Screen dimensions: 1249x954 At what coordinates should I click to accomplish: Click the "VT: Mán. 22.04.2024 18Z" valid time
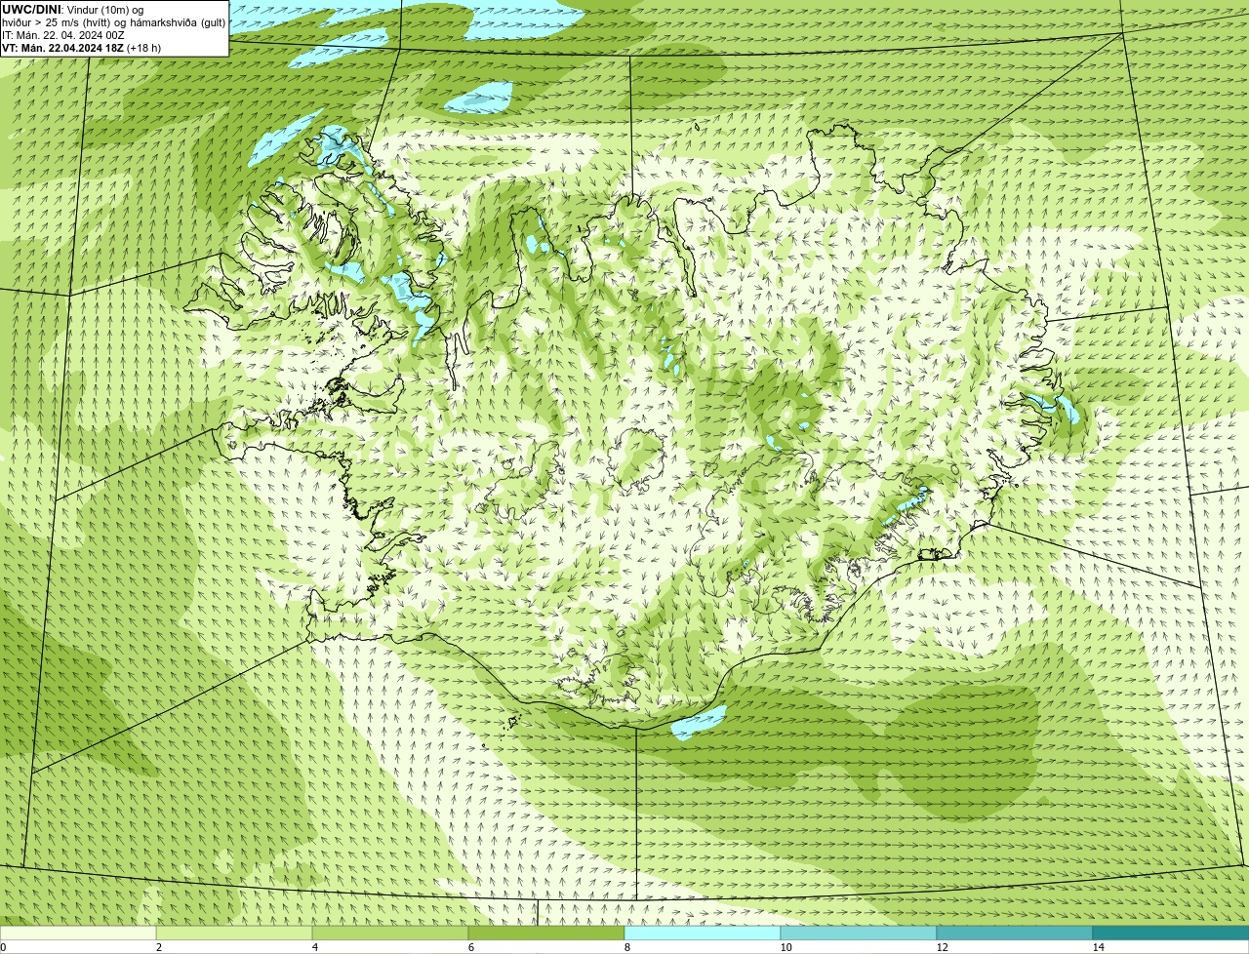pyautogui.click(x=62, y=48)
